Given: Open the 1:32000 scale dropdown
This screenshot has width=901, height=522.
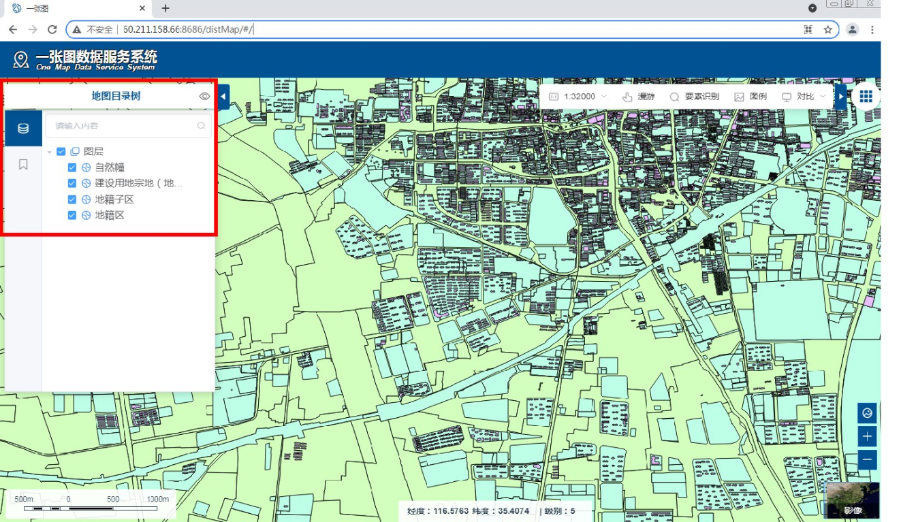Looking at the screenshot, I should 578,97.
